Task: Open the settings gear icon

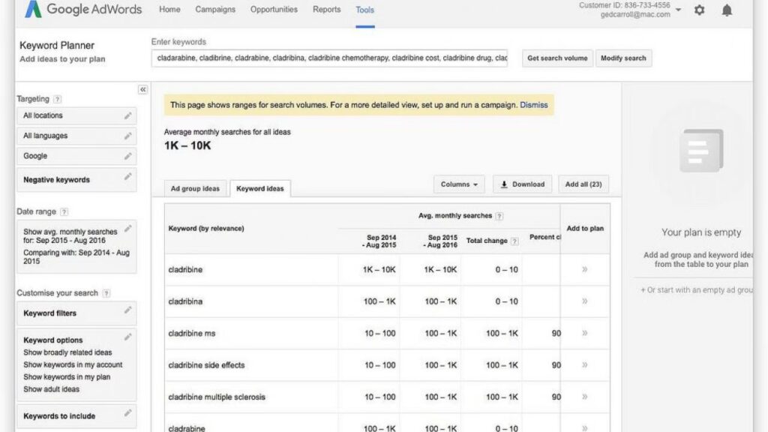Action: tap(699, 10)
